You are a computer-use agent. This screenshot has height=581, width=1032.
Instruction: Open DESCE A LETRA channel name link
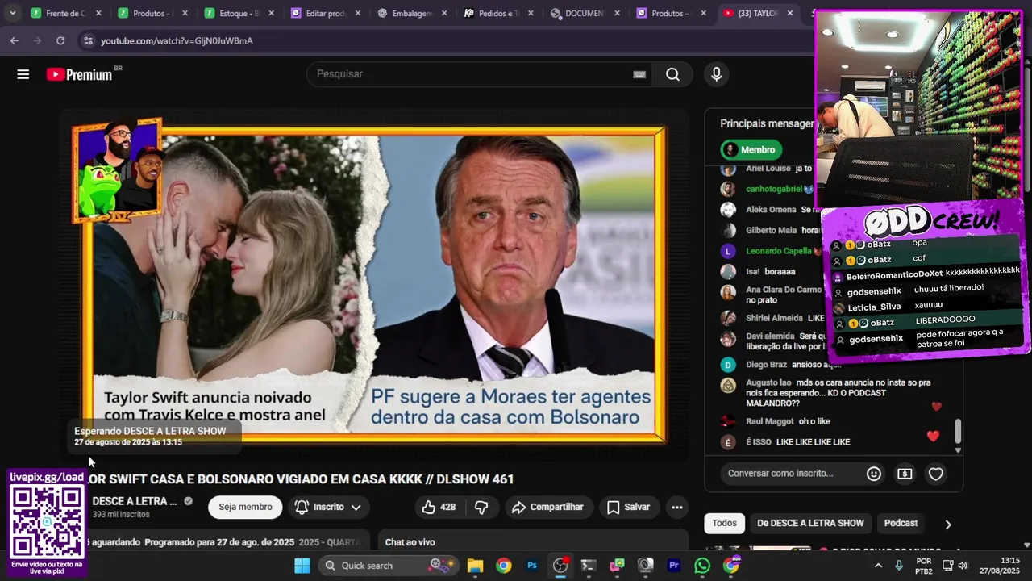(x=134, y=501)
